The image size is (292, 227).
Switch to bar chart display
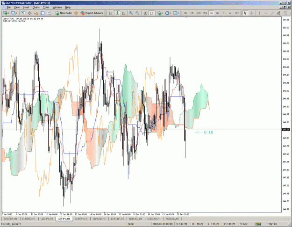pos(111,13)
